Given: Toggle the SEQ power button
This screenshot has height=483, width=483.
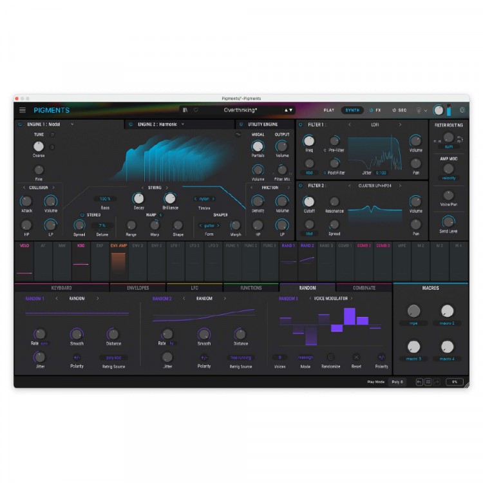Looking at the screenshot, I should 394,110.
